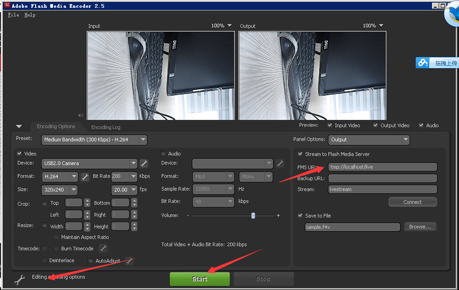Open audio Device dropdown
The width and height of the screenshot is (459, 290).
click(232, 163)
